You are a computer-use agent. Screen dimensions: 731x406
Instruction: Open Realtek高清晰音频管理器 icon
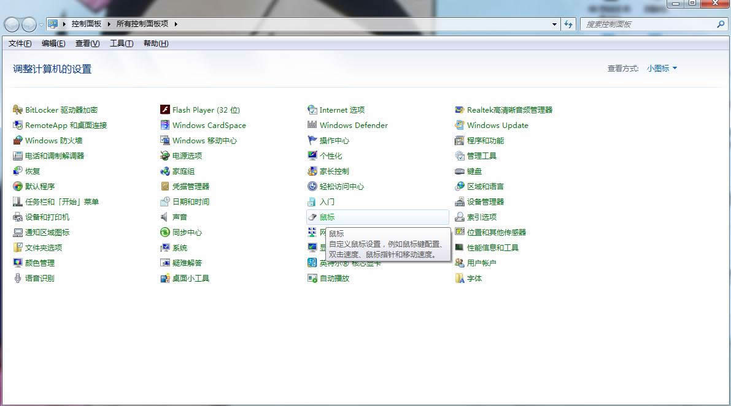(x=460, y=110)
